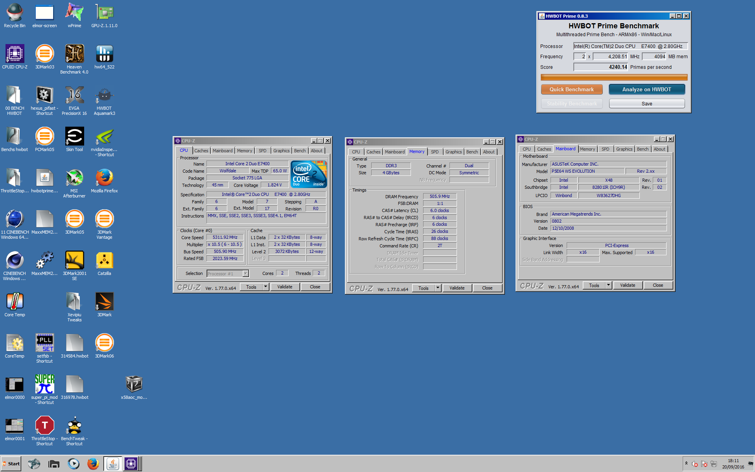
Task: Show hidden system tray icons
Action: coord(686,463)
